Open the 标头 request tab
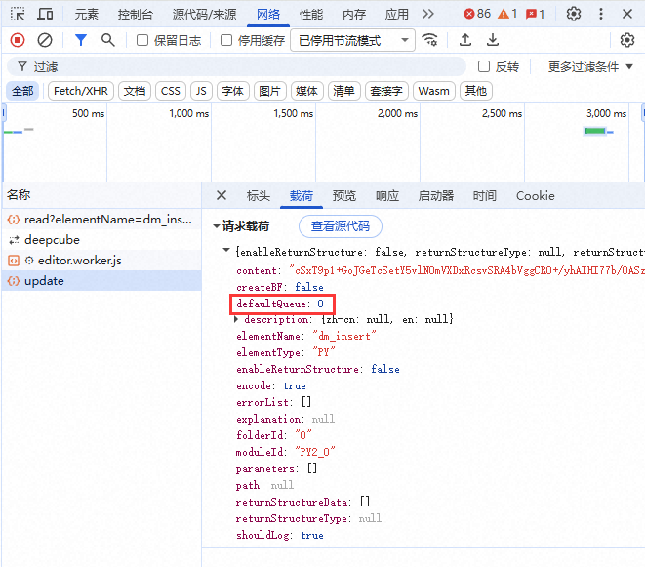The image size is (645, 567). (x=259, y=196)
